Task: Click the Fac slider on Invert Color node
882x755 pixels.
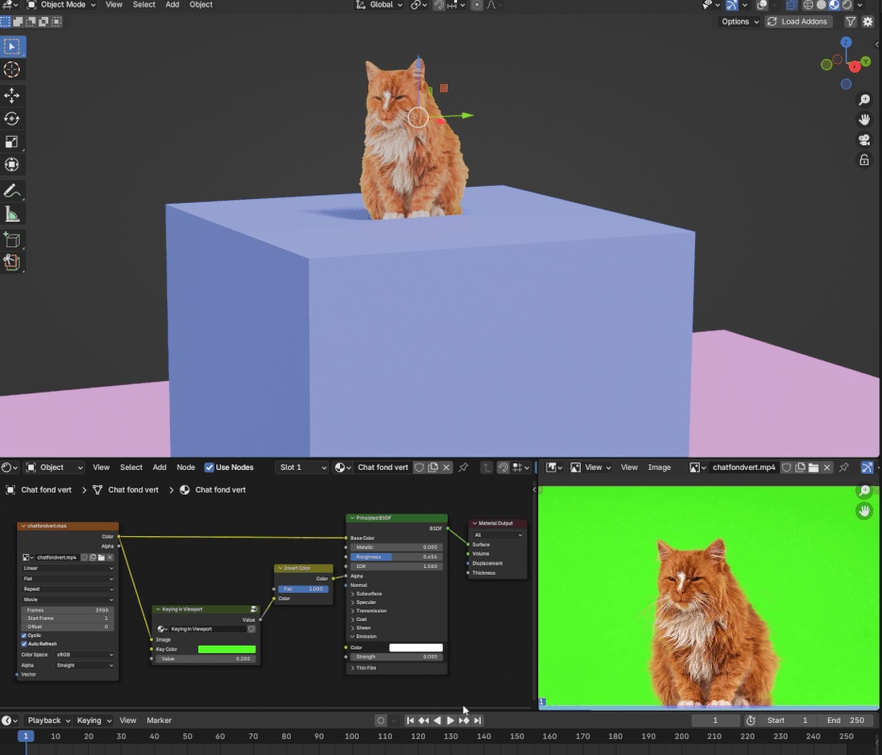Action: (x=303, y=589)
